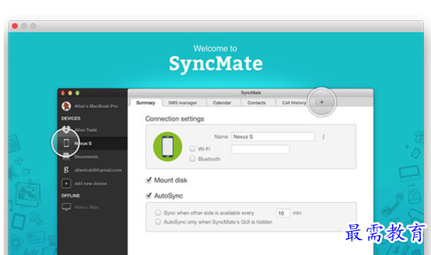This screenshot has width=431, height=255.
Task: Click the green zoom button of SyncMate window
Action: pos(78,93)
